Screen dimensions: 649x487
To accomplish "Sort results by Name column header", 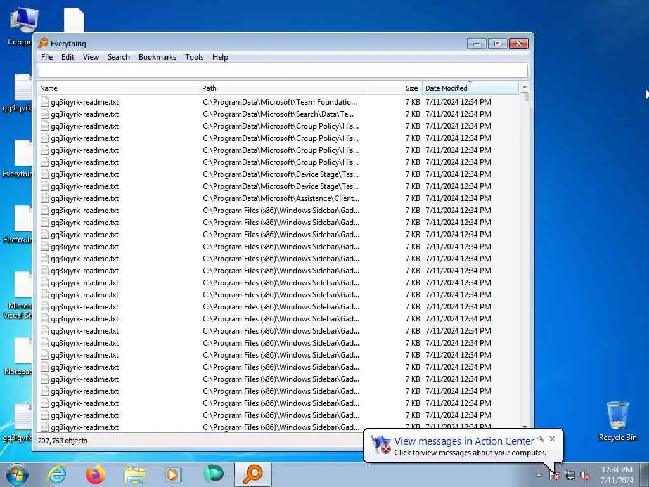I will [119, 88].
